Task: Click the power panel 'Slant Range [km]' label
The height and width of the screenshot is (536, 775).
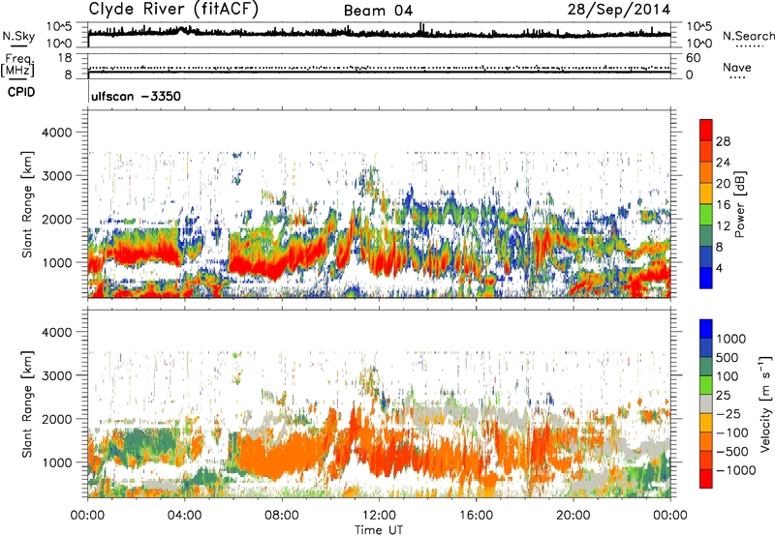Action: (x=27, y=204)
